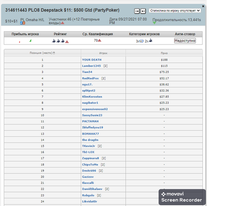Click small flag icons under PL Omaha H/L

pos(23,23)
